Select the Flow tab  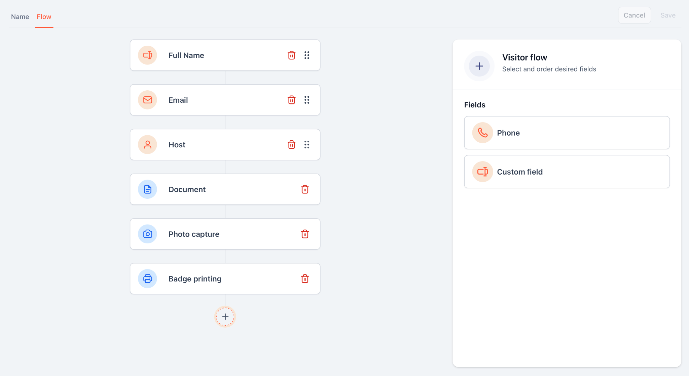pyautogui.click(x=44, y=17)
